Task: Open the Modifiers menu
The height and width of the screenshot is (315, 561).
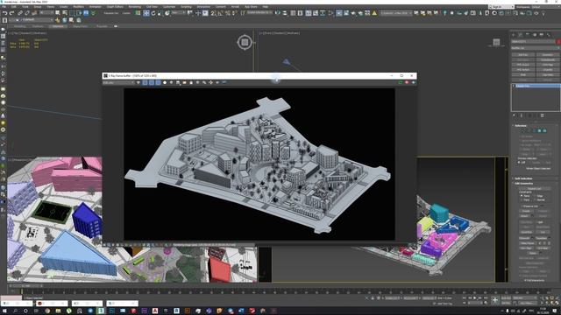Action: (x=78, y=7)
